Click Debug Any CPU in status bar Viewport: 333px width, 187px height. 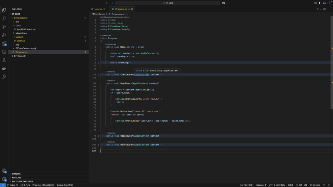tap(65, 185)
